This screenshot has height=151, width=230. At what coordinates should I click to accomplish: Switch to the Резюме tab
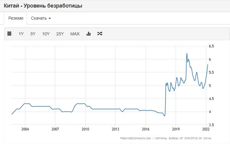pos(16,18)
